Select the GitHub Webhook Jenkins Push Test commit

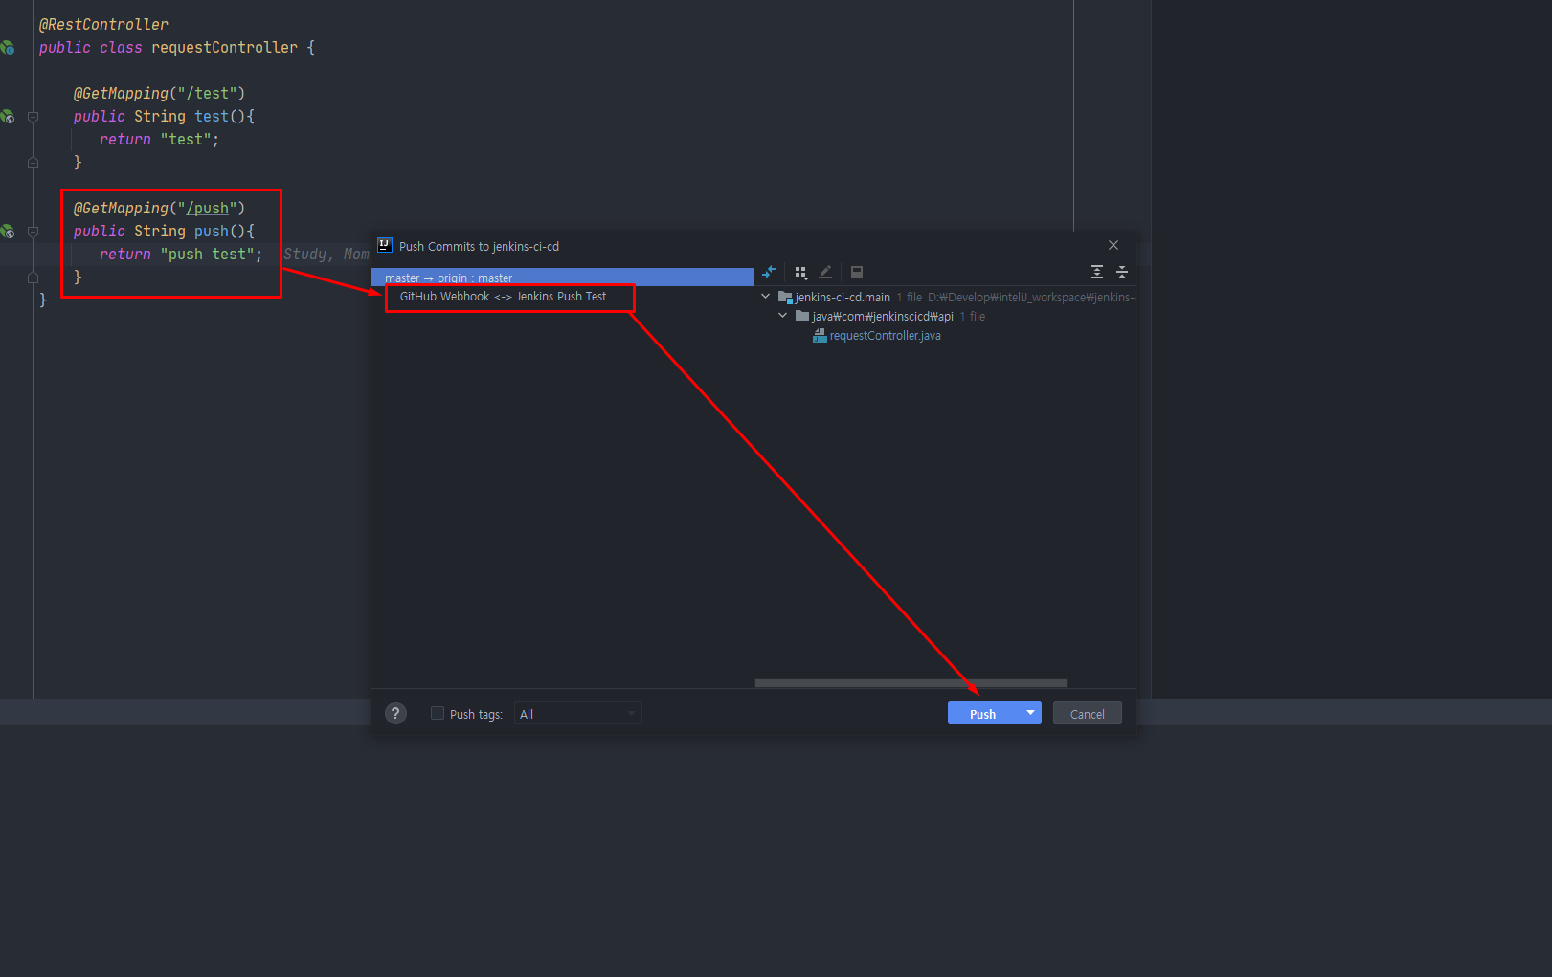click(x=503, y=297)
